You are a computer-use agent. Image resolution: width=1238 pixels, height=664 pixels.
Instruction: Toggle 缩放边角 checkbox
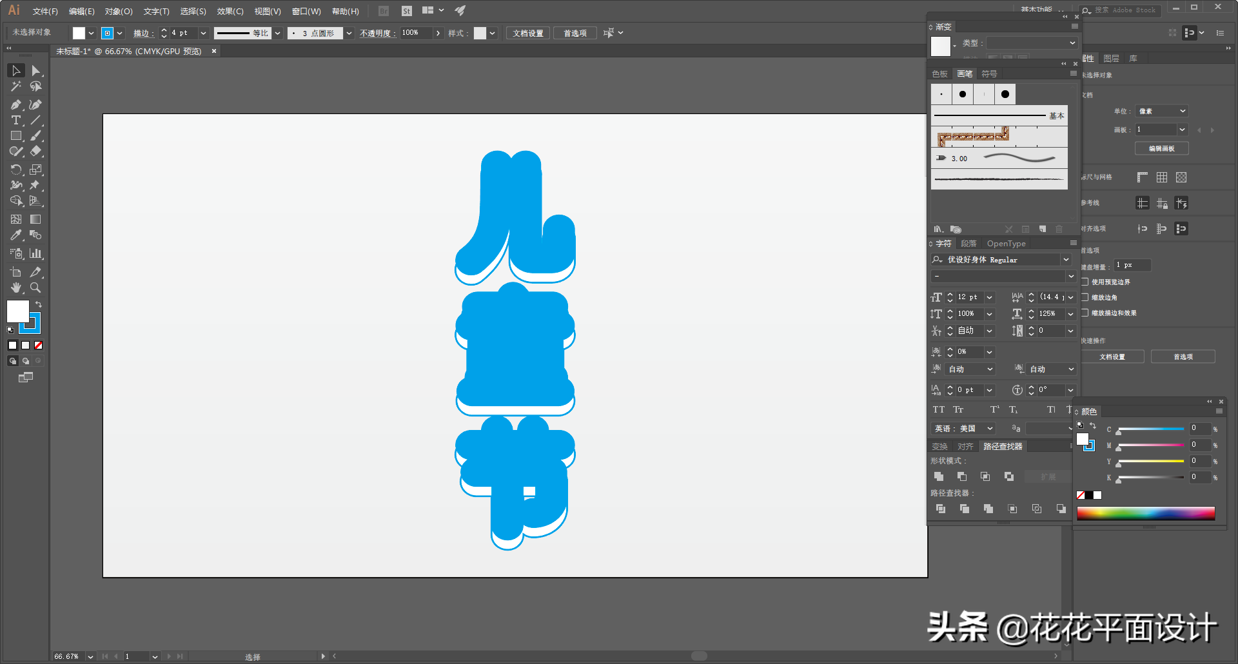1085,297
